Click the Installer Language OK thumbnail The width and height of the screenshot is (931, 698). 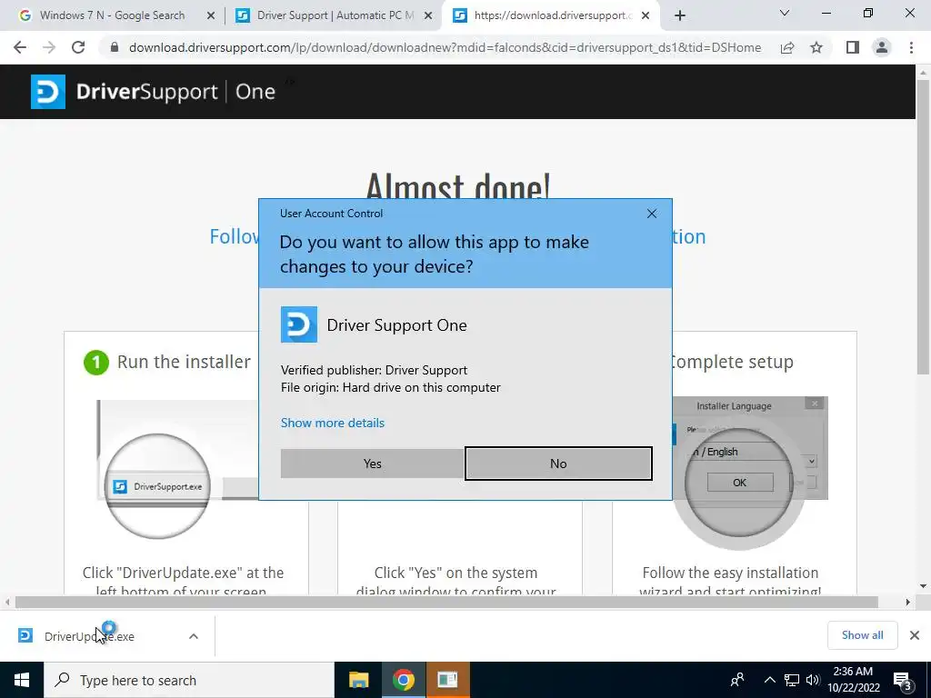pyautogui.click(x=739, y=483)
